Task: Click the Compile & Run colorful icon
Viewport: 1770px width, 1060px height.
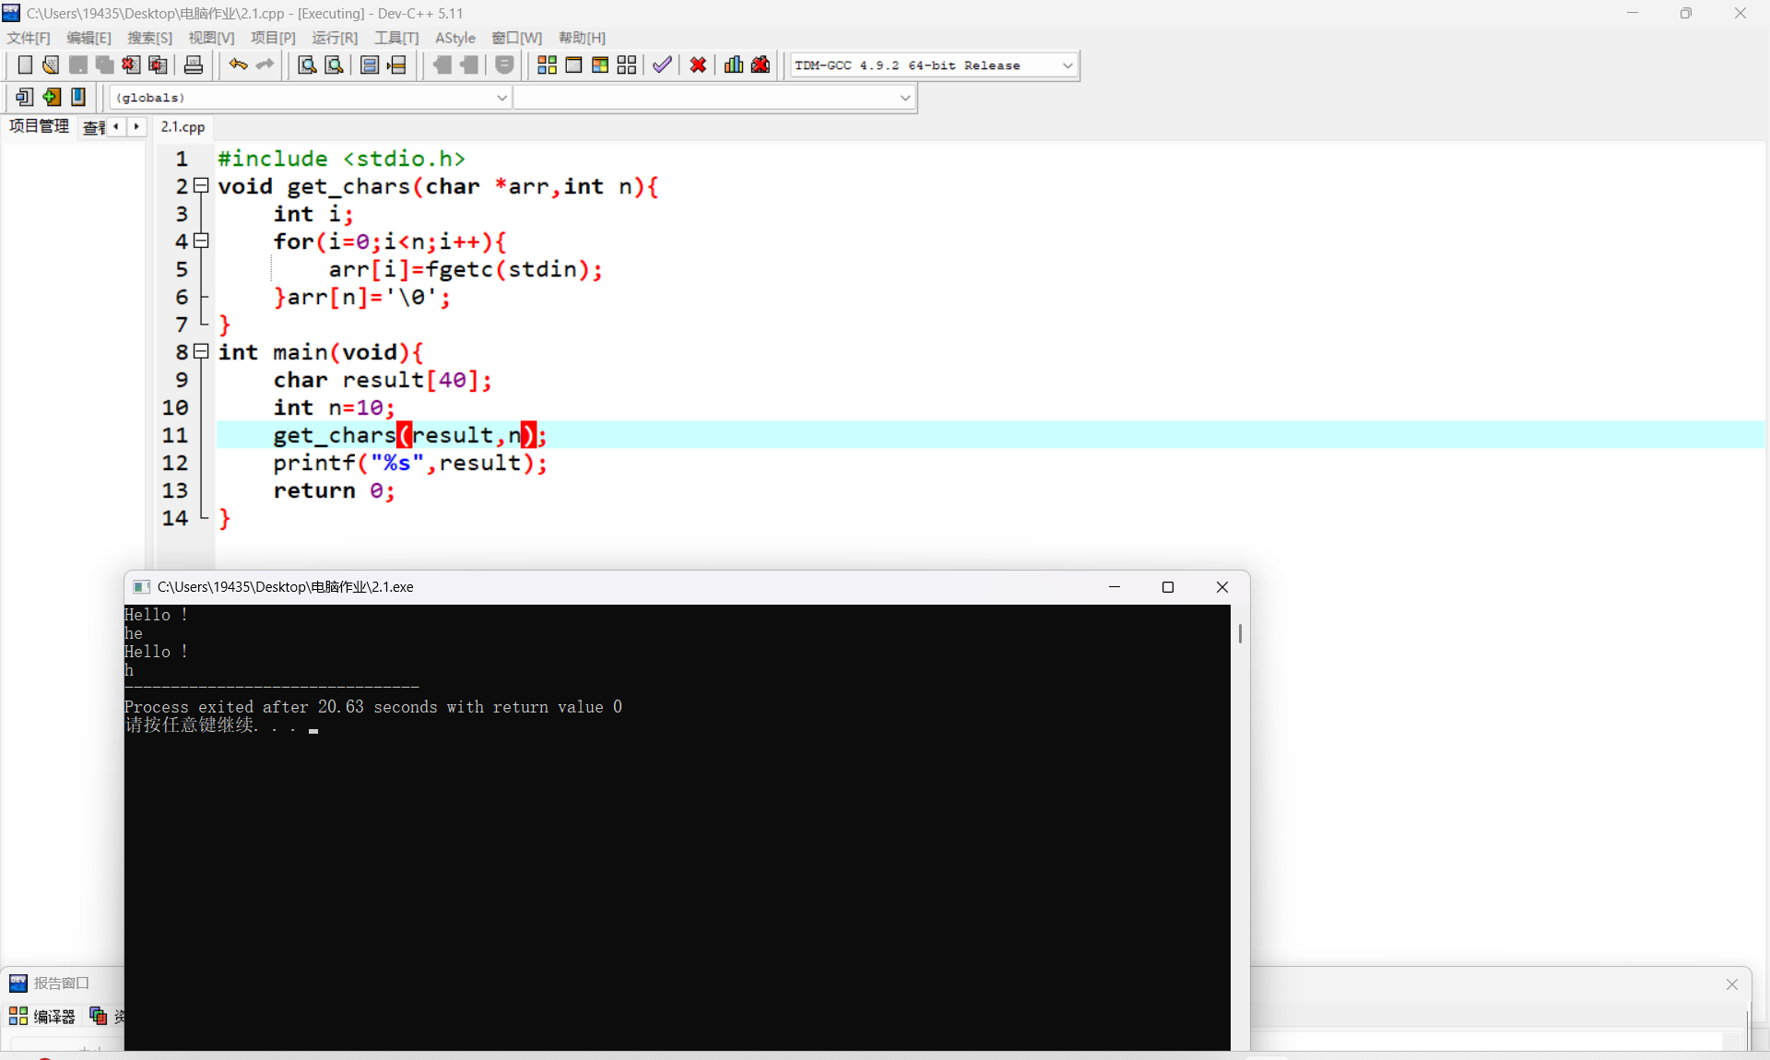Action: click(x=600, y=65)
